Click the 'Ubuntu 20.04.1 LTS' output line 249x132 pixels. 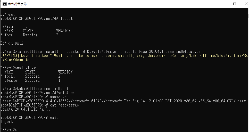point(25,109)
